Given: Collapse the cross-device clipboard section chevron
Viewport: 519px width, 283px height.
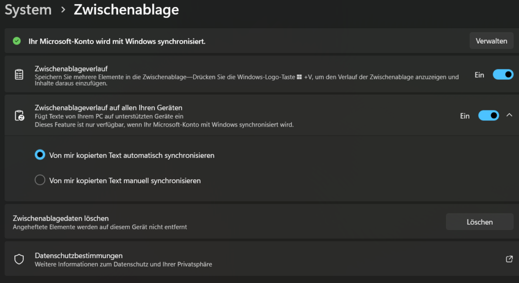Looking at the screenshot, I should (x=509, y=115).
